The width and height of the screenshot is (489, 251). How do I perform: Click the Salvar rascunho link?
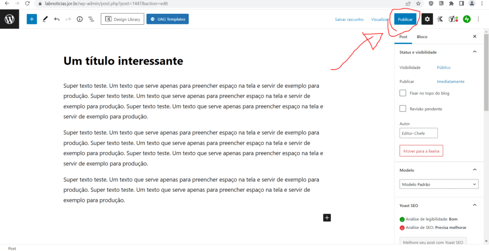click(349, 20)
